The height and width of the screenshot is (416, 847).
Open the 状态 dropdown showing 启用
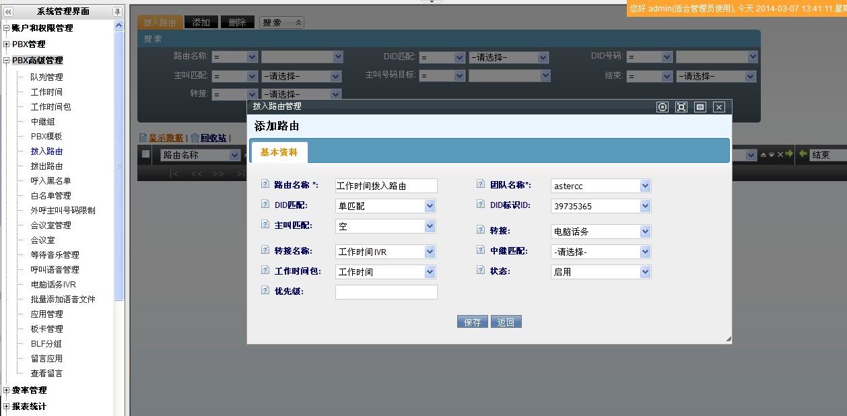click(645, 272)
